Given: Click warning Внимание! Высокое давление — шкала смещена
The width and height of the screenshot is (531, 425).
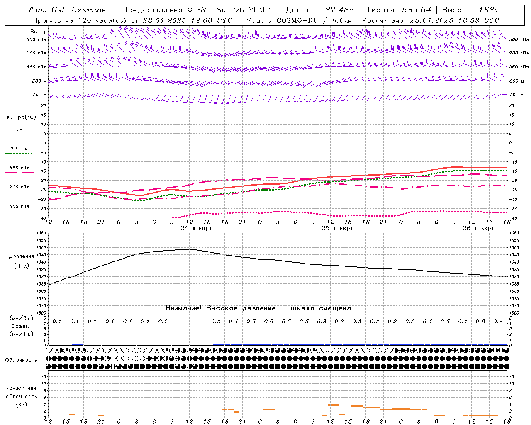Looking at the screenshot, I should 258,308.
